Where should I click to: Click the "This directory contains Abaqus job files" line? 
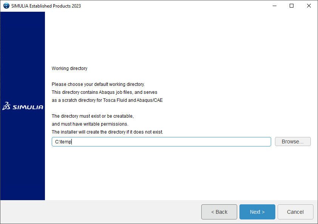pyautogui.click(x=105, y=92)
